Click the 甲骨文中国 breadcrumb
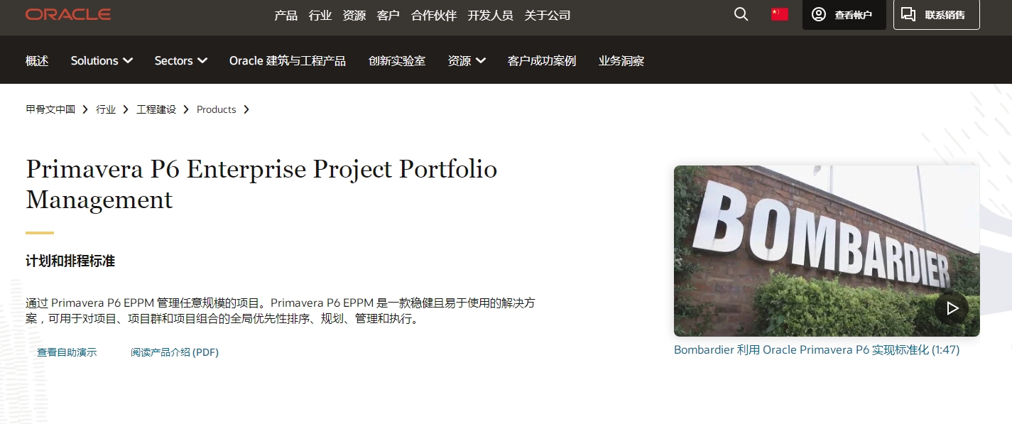The height and width of the screenshot is (424, 1012). pos(50,109)
